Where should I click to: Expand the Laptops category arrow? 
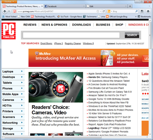22,71
